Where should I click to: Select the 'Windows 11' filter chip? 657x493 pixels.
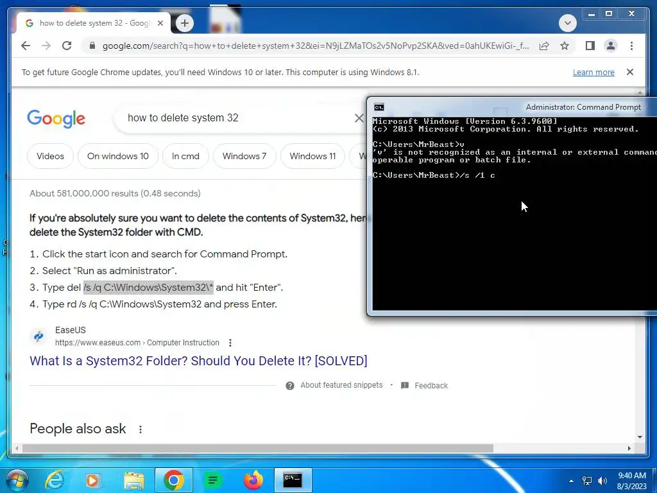pyautogui.click(x=312, y=156)
